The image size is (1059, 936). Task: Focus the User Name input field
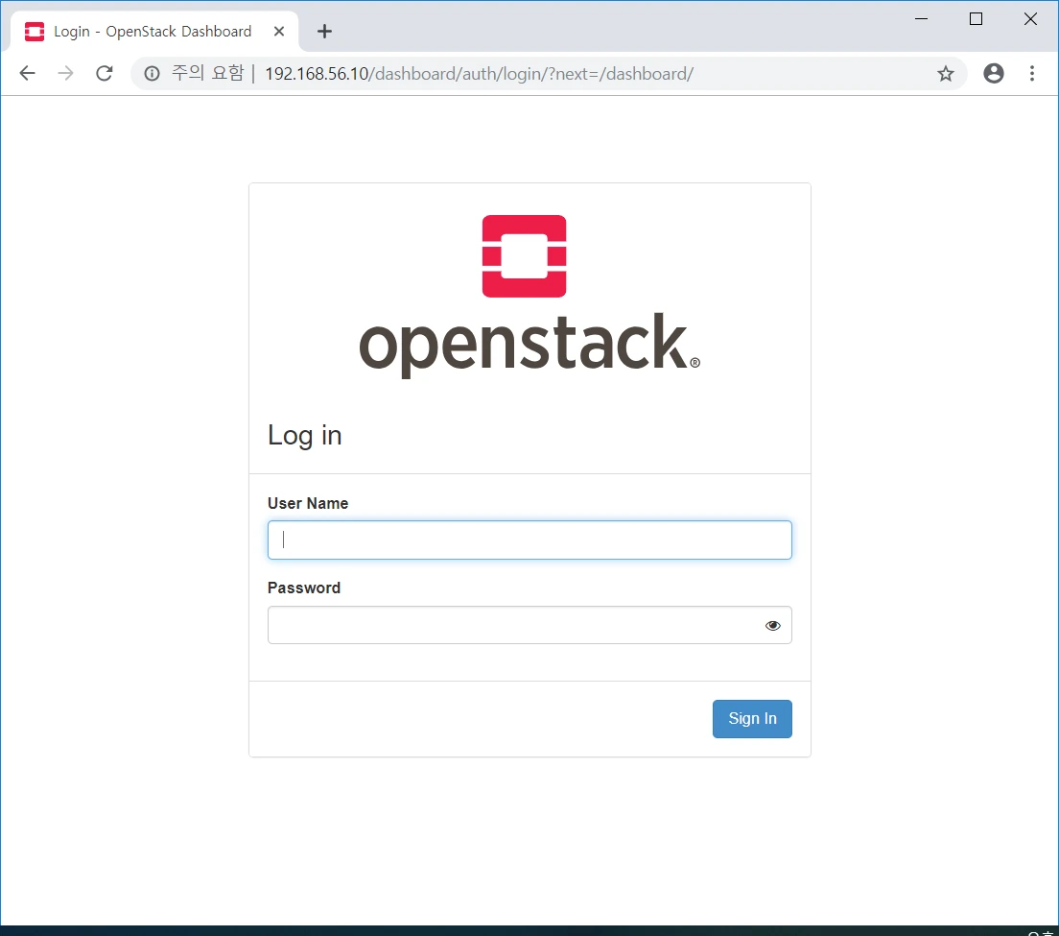click(529, 540)
